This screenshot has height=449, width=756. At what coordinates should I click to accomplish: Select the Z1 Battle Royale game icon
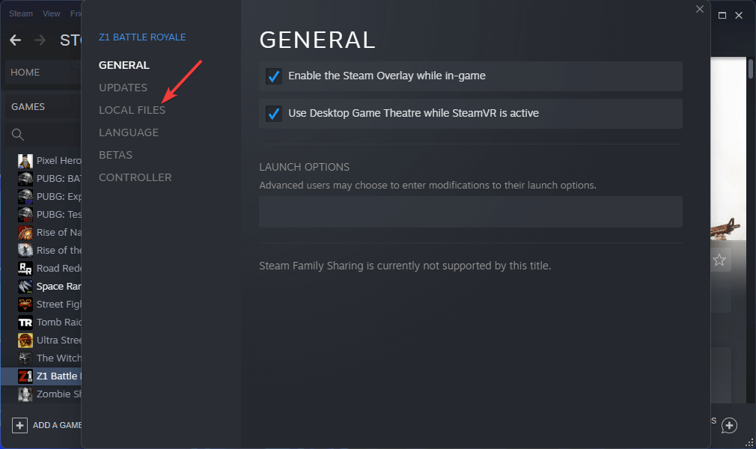tap(25, 376)
